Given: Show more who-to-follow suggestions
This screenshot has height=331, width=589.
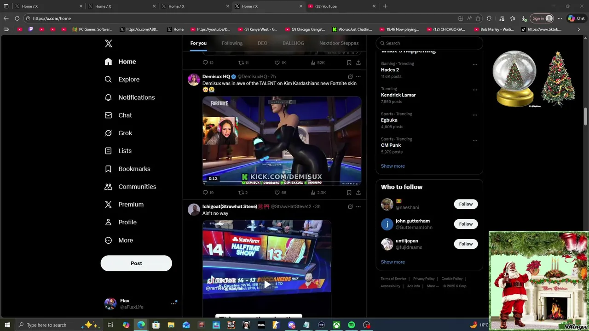Looking at the screenshot, I should 393,262.
